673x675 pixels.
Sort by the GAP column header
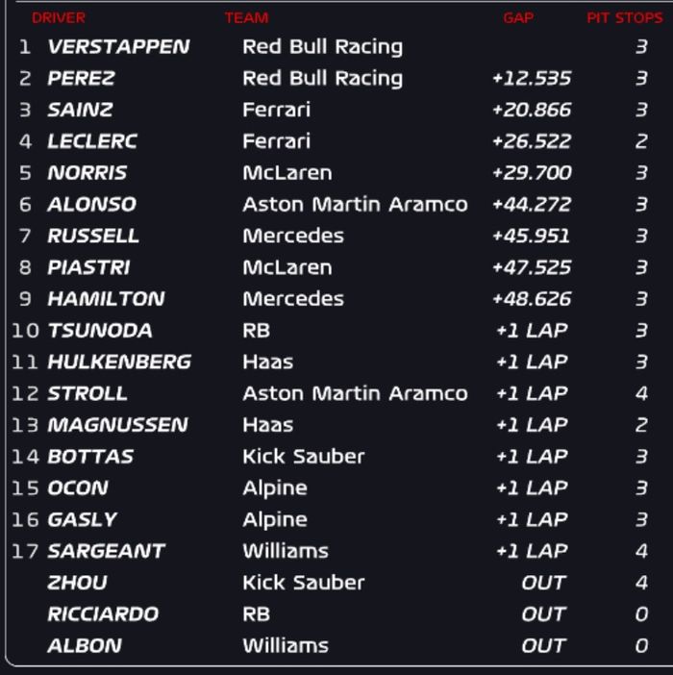(518, 18)
